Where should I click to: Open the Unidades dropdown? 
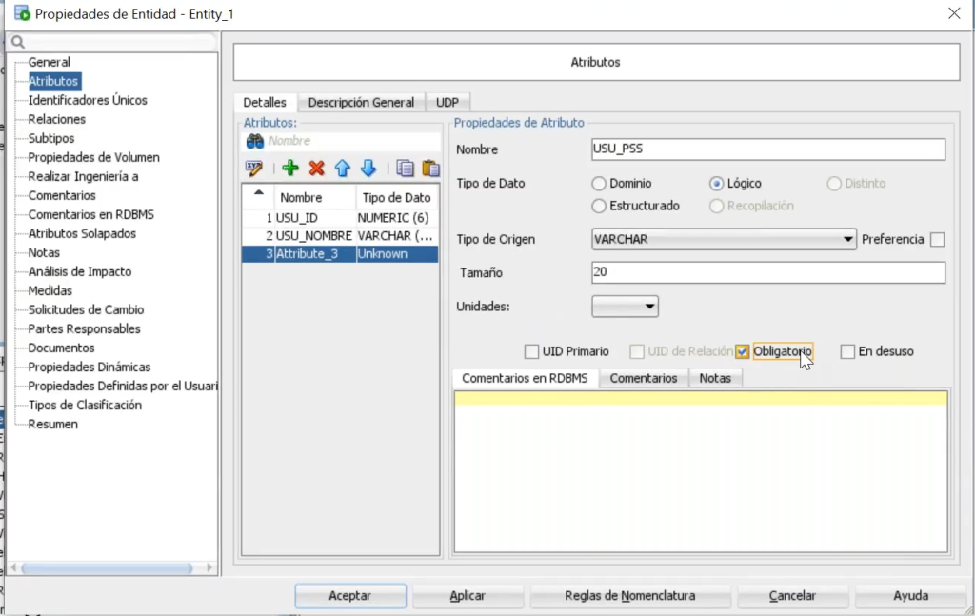pos(625,306)
